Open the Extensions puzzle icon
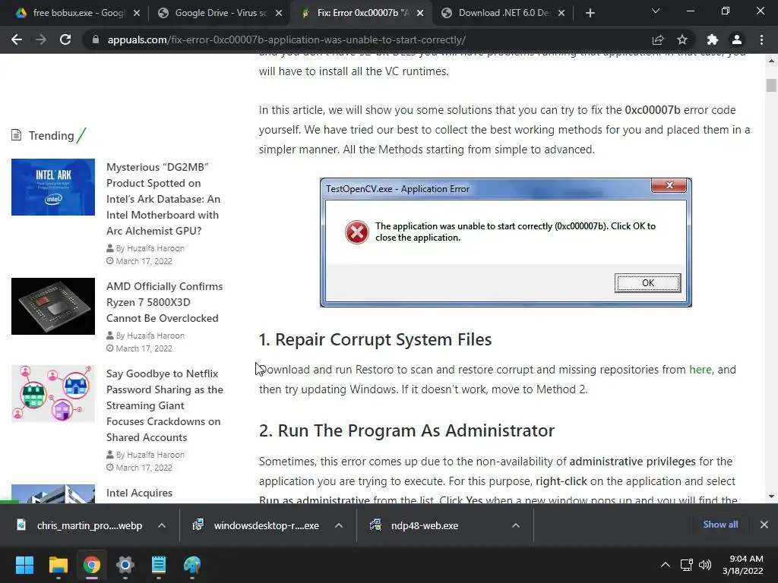The width and height of the screenshot is (778, 583). 713,39
